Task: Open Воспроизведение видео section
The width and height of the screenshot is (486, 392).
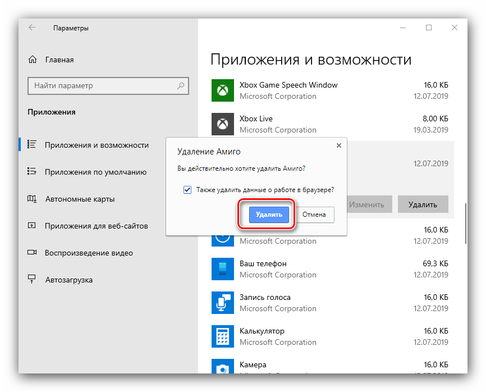Action: (89, 253)
